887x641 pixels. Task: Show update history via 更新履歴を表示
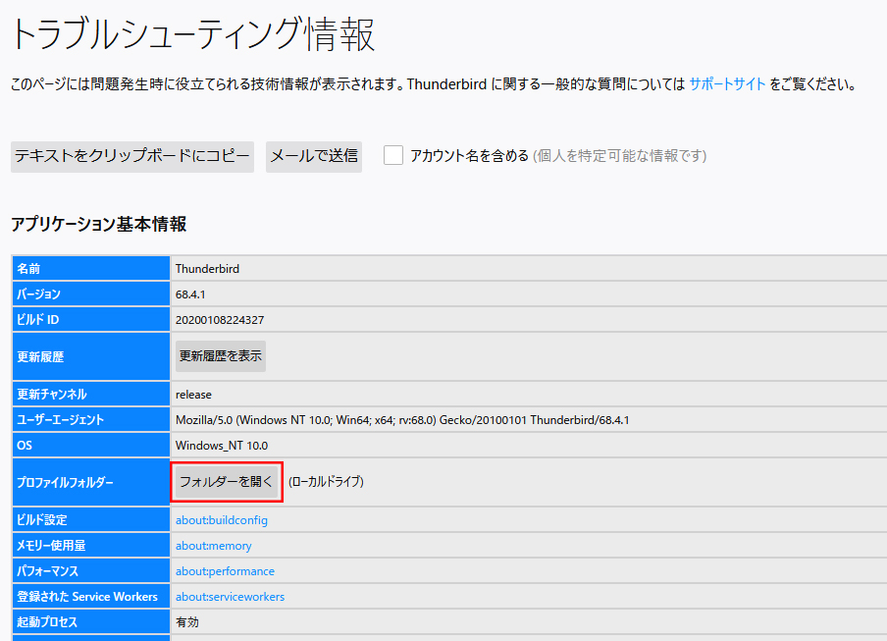[221, 356]
